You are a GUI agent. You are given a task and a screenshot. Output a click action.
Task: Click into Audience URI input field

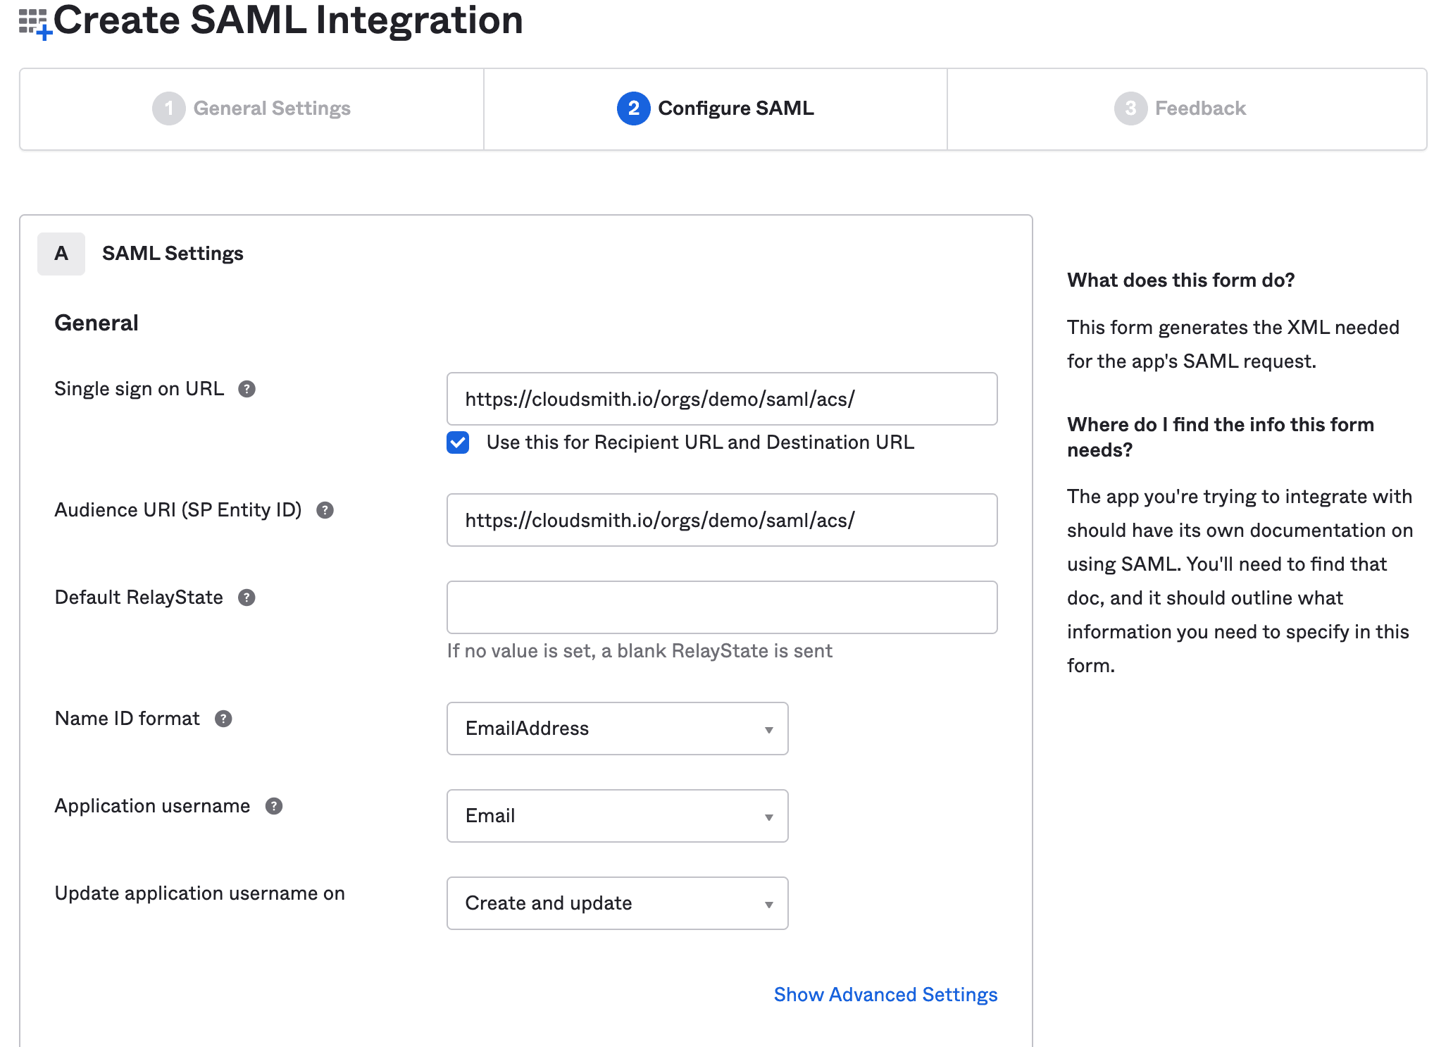click(x=721, y=520)
